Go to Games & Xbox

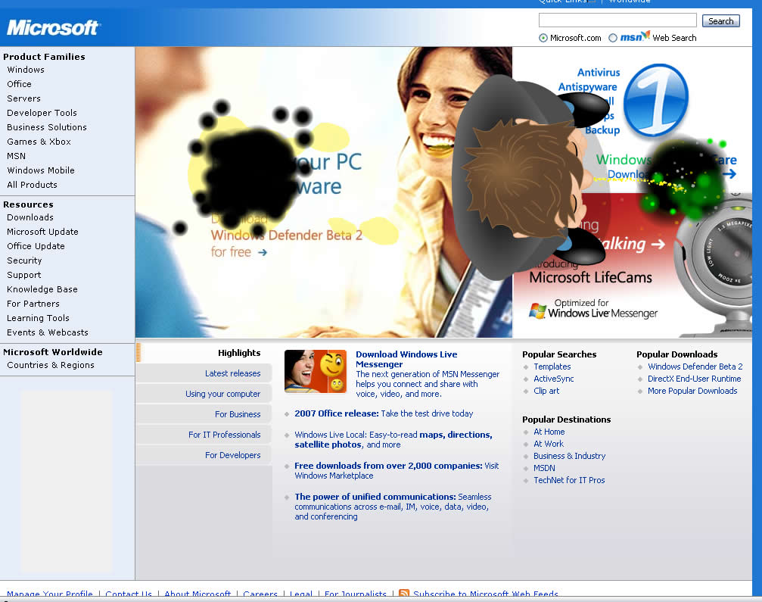pyautogui.click(x=39, y=142)
